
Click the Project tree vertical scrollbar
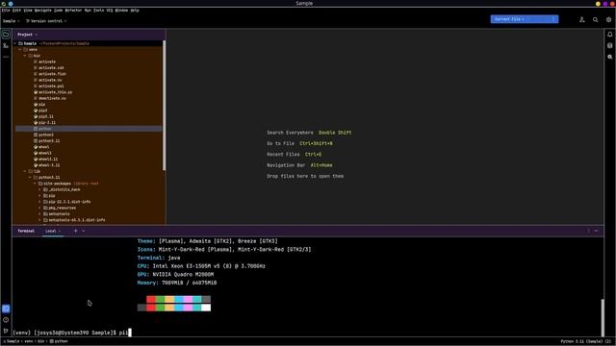(164, 105)
